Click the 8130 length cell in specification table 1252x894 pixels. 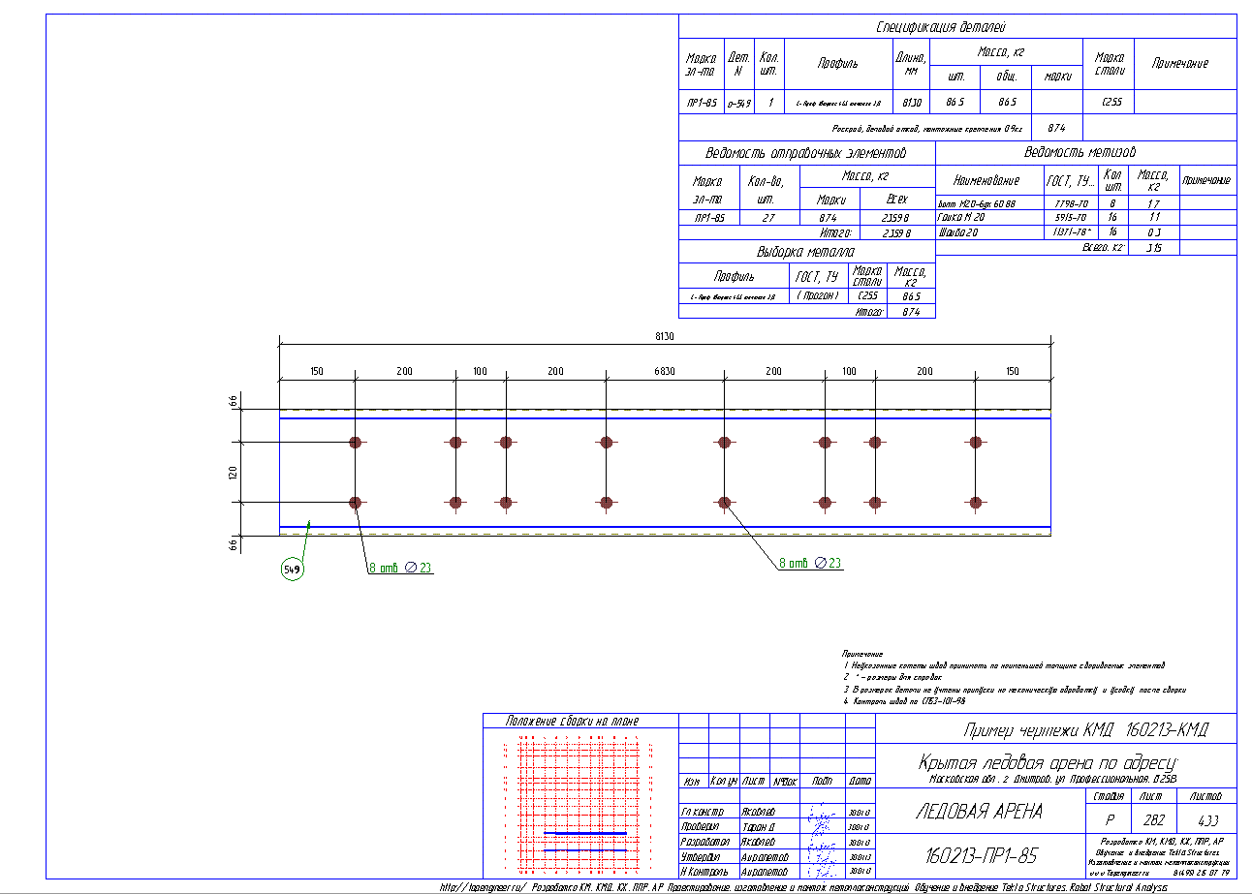point(911,102)
